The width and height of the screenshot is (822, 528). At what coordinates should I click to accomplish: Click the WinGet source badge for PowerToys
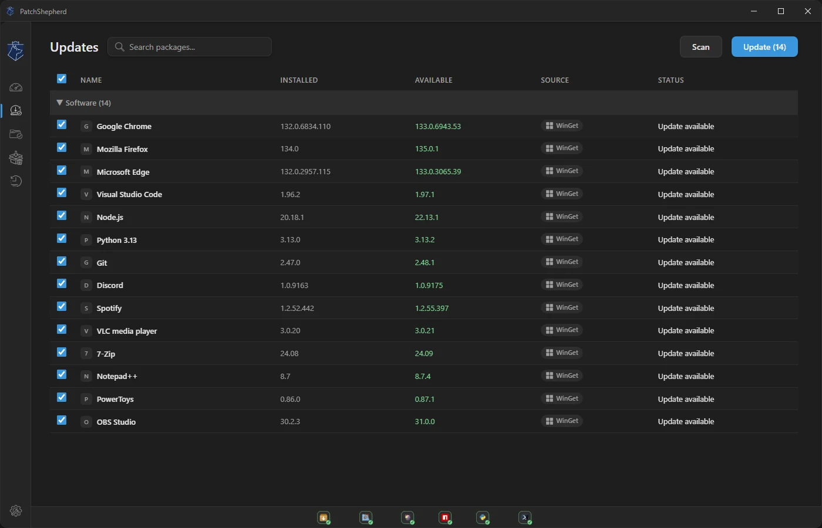(x=562, y=398)
